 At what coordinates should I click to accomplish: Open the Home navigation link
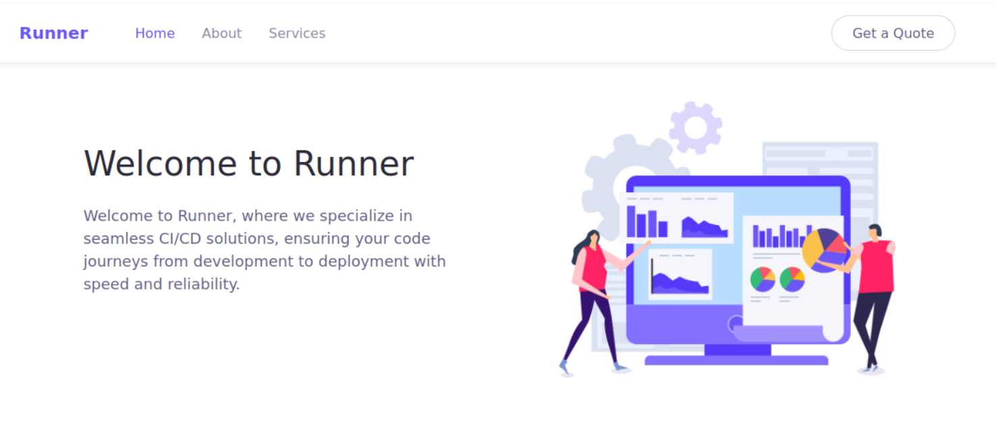click(155, 33)
